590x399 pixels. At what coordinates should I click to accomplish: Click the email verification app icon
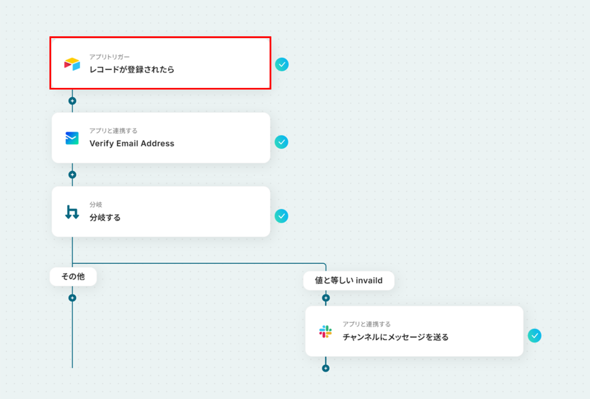(x=72, y=138)
